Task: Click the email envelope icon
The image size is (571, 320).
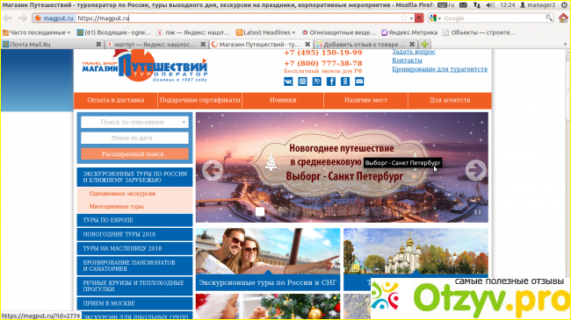Action: pyautogui.click(x=359, y=82)
